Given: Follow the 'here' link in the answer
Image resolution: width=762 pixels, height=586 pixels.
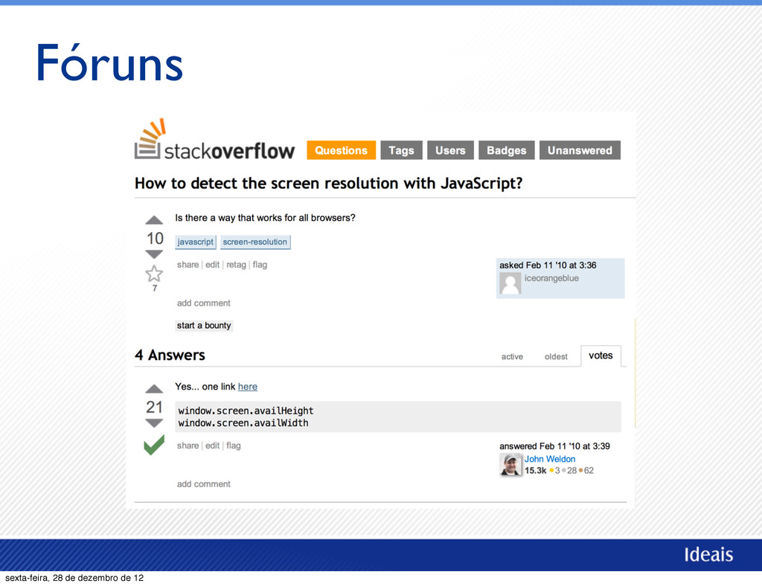Looking at the screenshot, I should tap(248, 387).
